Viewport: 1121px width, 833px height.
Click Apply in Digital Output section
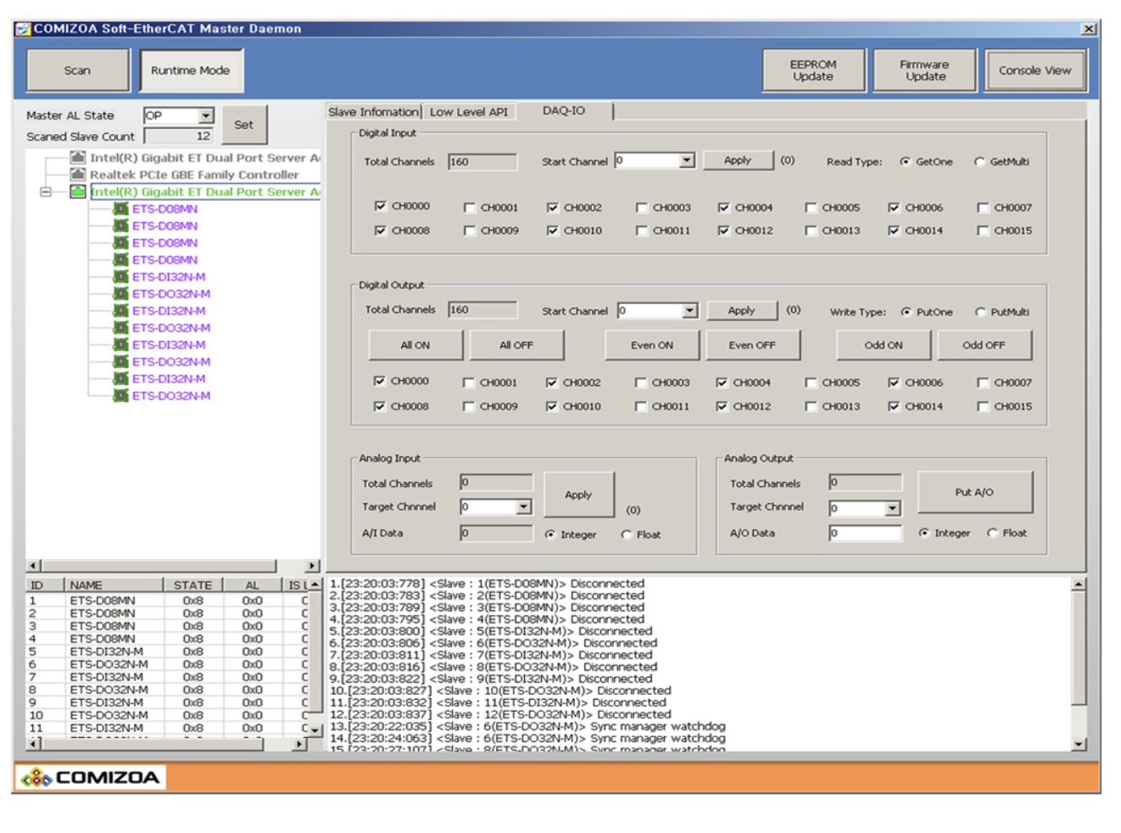pos(741,310)
